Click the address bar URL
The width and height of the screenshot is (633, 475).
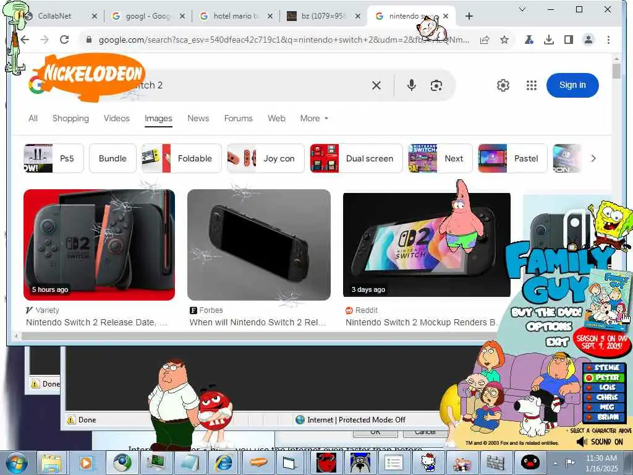coord(284,40)
